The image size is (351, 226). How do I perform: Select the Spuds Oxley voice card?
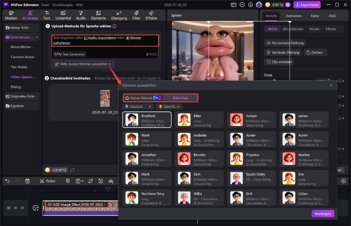pyautogui.click(x=251, y=178)
